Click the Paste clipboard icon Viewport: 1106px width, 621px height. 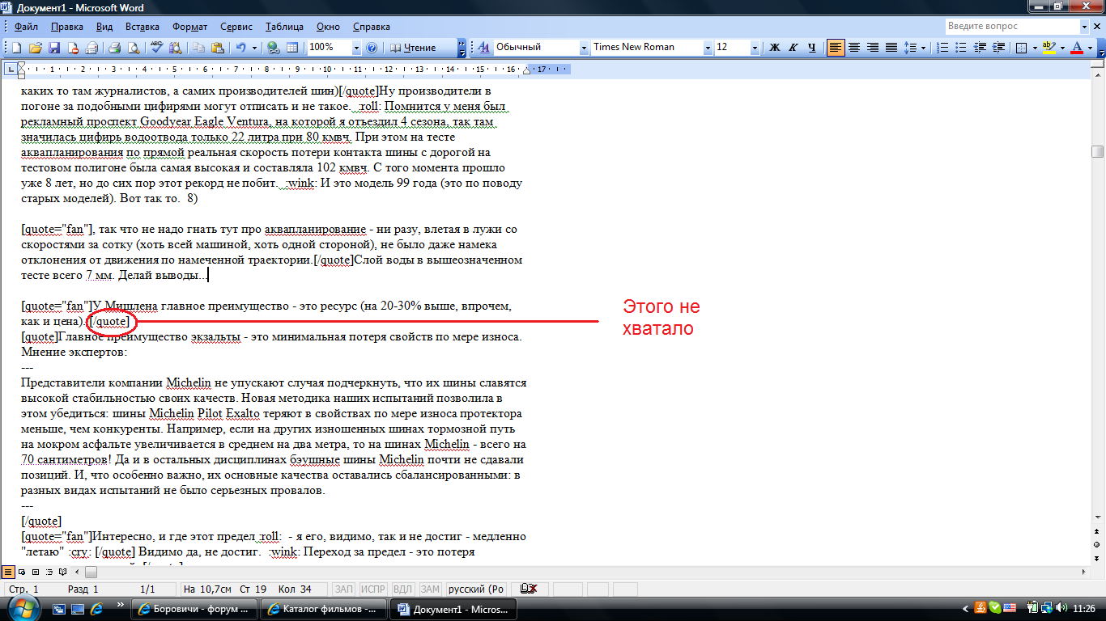pos(216,48)
